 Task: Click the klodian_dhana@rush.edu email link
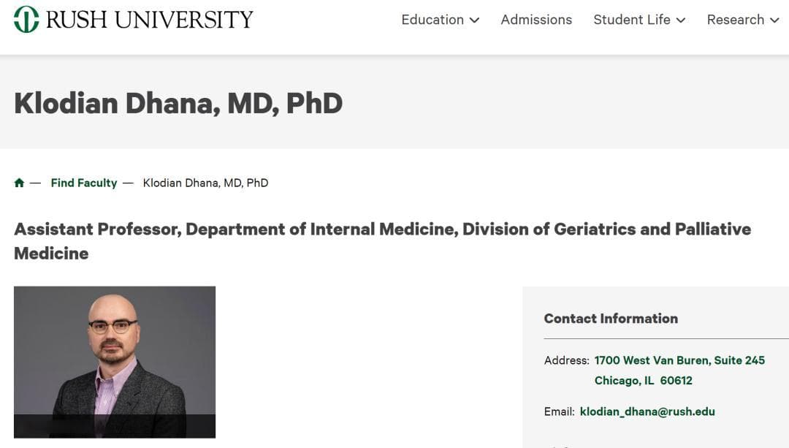(x=647, y=411)
